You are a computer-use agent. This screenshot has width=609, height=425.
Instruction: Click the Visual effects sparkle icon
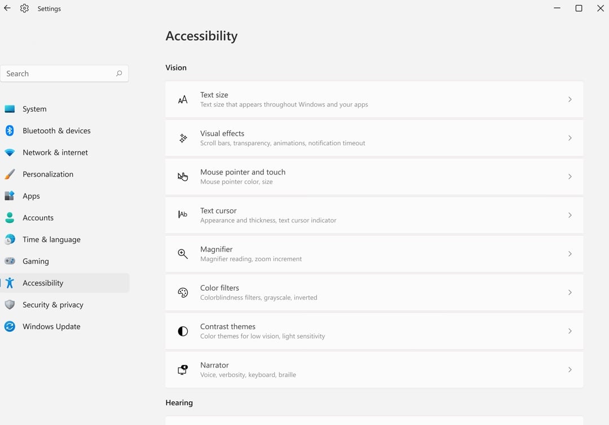coord(183,138)
